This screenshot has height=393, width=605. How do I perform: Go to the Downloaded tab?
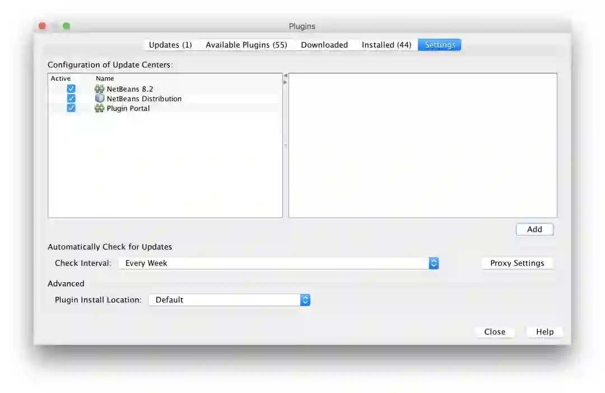[x=324, y=45]
